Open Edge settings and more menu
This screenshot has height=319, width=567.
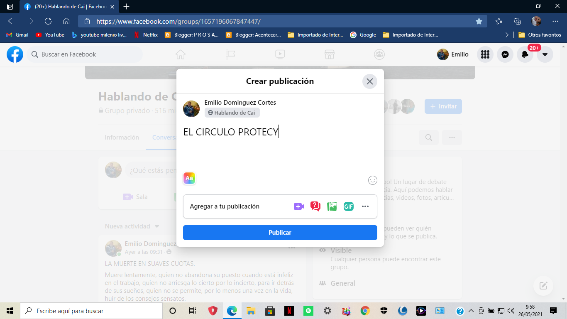[x=555, y=21]
